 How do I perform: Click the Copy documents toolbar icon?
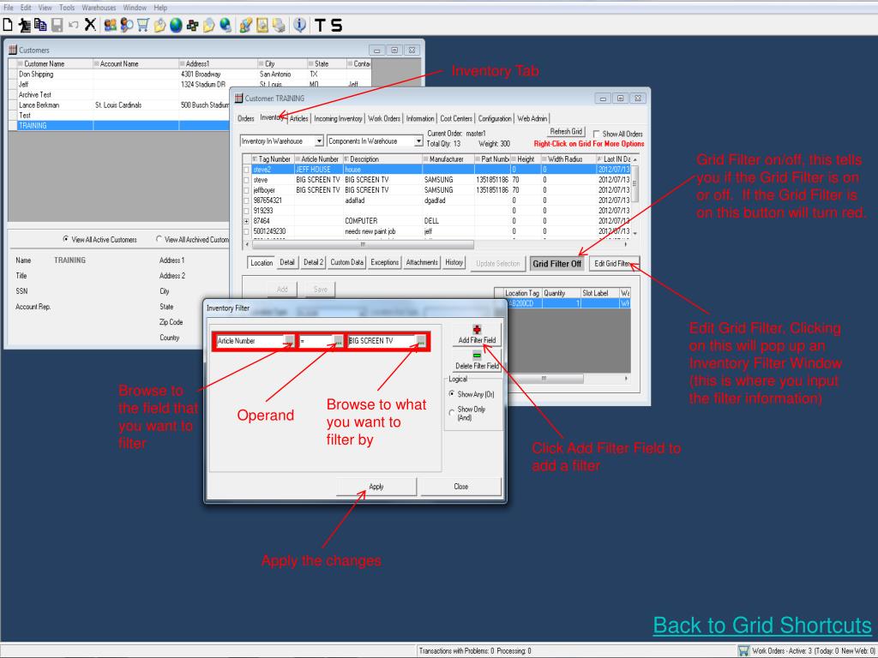40,25
